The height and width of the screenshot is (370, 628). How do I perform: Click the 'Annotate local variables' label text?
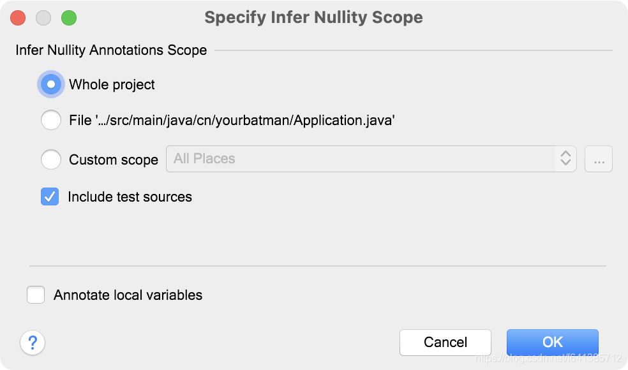point(128,295)
